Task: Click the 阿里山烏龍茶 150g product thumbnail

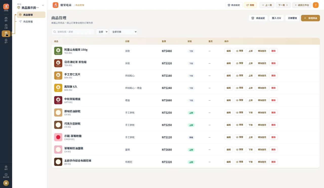Action: [58, 51]
